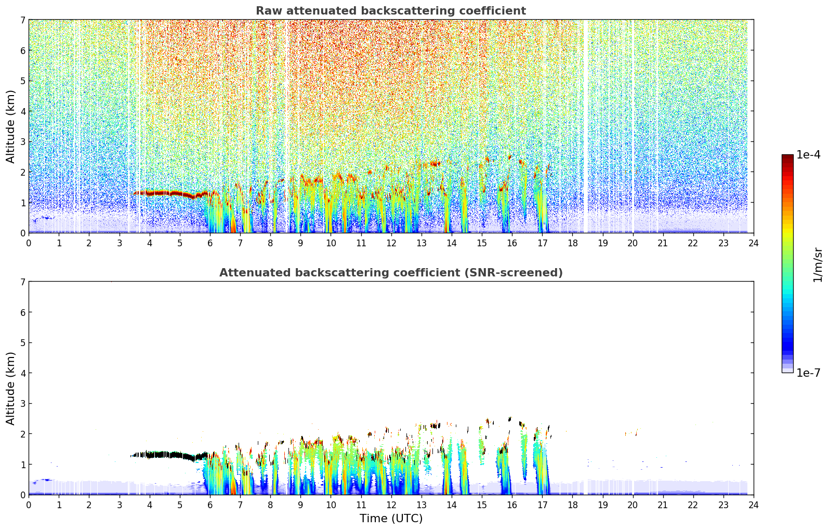Select hour 0 tick on the top plot's time axis
This screenshot has width=829, height=530.
pyautogui.click(x=29, y=243)
